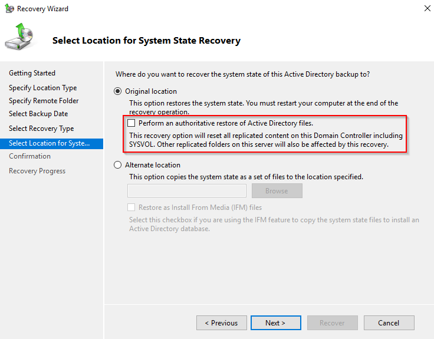Image resolution: width=434 pixels, height=339 pixels.
Task: Proceed by clicking Next
Action: coord(275,322)
